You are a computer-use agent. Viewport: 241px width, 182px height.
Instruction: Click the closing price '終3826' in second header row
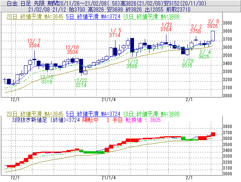(x=134, y=10)
